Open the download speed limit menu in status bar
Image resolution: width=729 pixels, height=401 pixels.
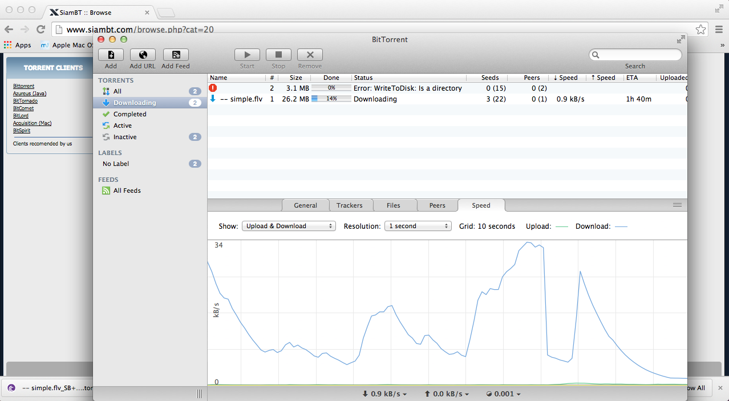(x=384, y=394)
